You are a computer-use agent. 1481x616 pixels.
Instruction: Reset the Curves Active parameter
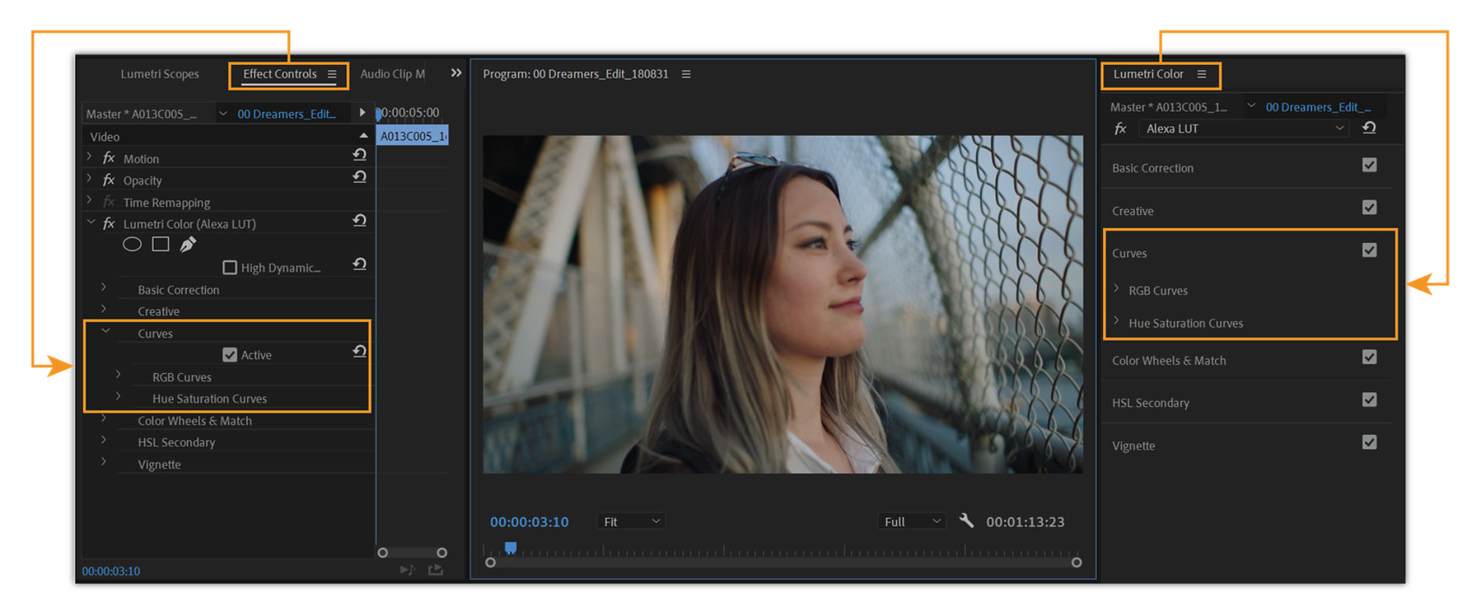click(359, 352)
